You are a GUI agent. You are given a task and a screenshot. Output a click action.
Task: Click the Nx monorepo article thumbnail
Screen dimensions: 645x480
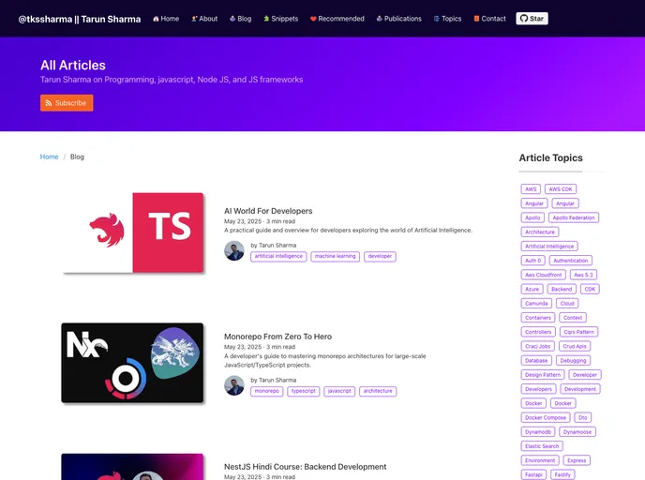coord(132,363)
